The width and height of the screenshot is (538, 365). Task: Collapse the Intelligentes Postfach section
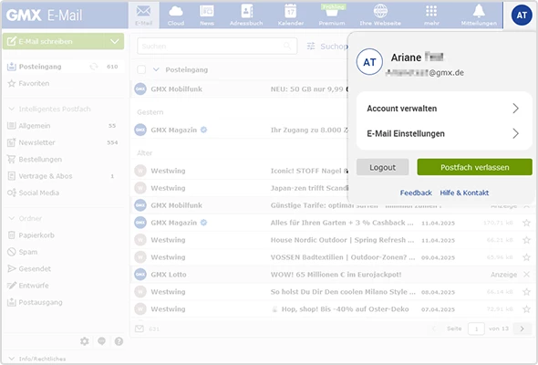coord(11,109)
